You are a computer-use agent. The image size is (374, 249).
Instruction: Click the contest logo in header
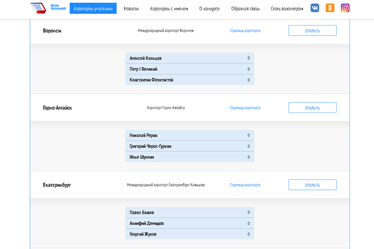tap(38, 8)
